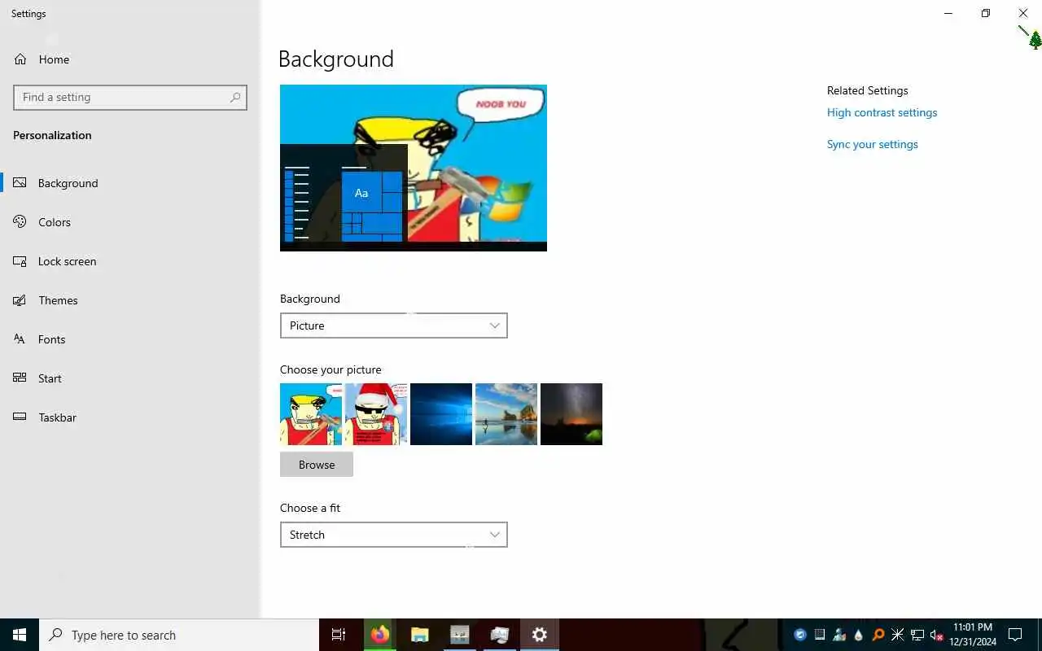Screen dimensions: 1042x651
Task: Open the Themes settings page
Action: click(130, 300)
